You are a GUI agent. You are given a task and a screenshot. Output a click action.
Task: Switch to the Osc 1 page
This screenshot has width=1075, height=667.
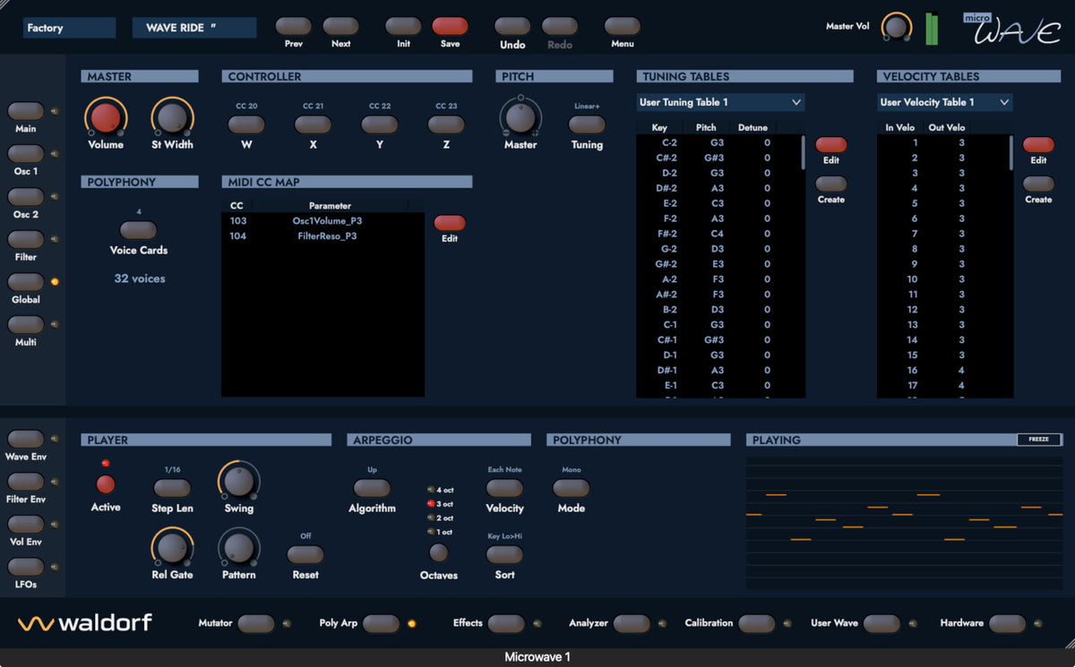(x=26, y=154)
